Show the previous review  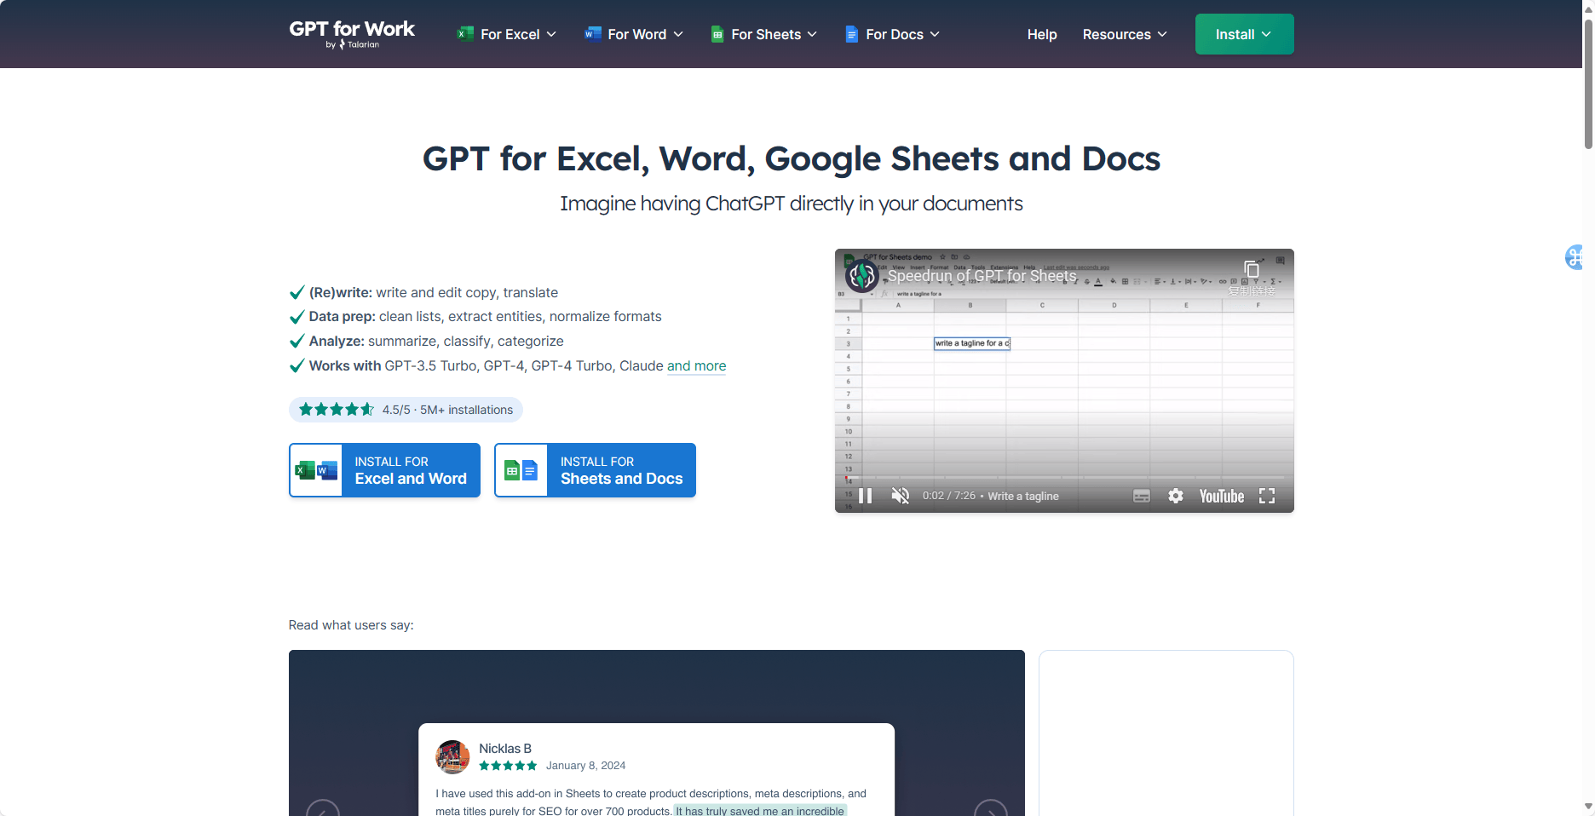pyautogui.click(x=323, y=807)
